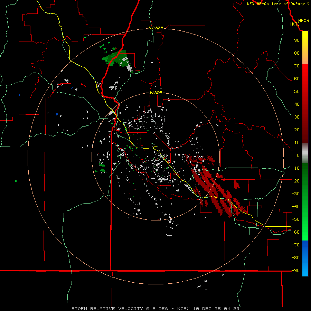Click the positive "60" scale value
The height and width of the screenshot is (311, 311).
pyautogui.click(x=297, y=78)
